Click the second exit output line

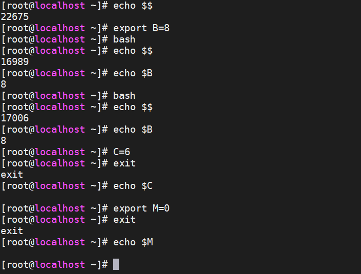pyautogui.click(x=12, y=231)
